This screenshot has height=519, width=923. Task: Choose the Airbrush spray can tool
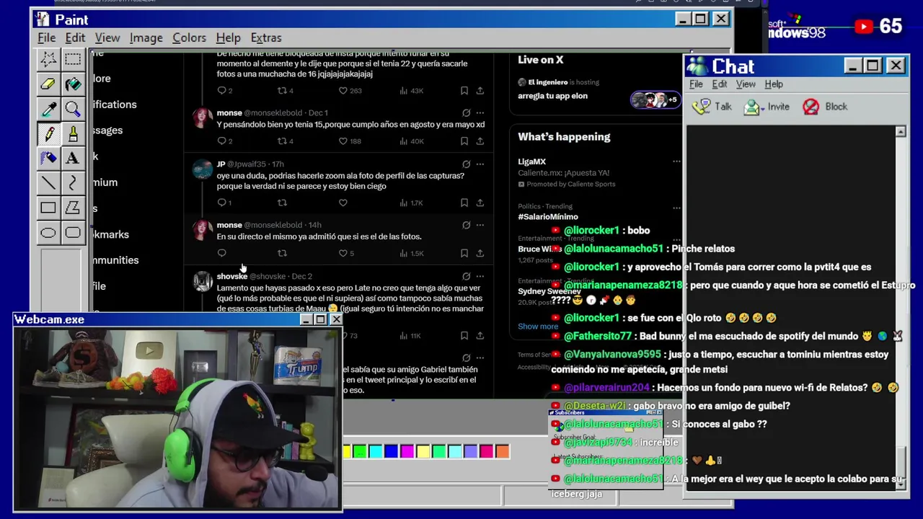tap(48, 158)
